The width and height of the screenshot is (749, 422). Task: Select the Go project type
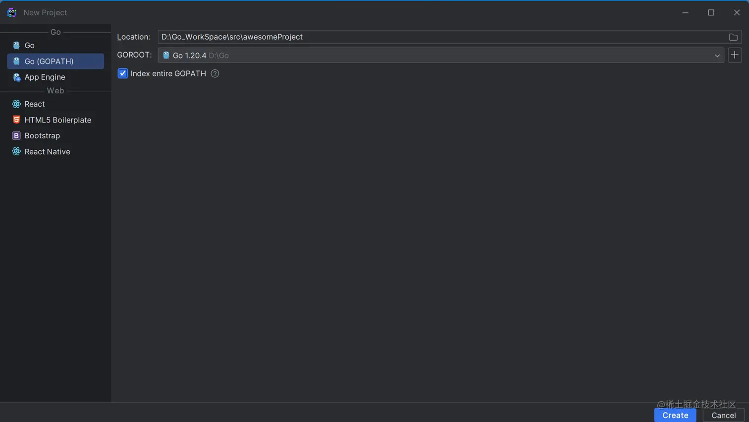[55, 45]
